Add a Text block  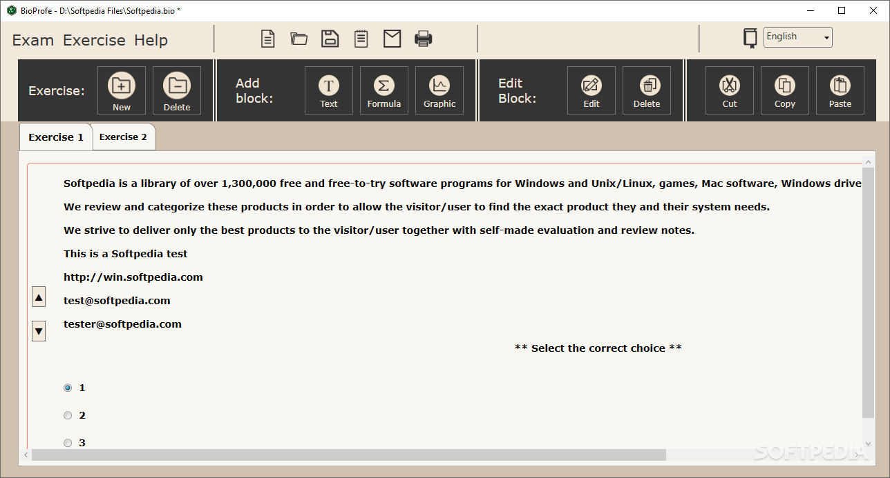click(x=329, y=90)
